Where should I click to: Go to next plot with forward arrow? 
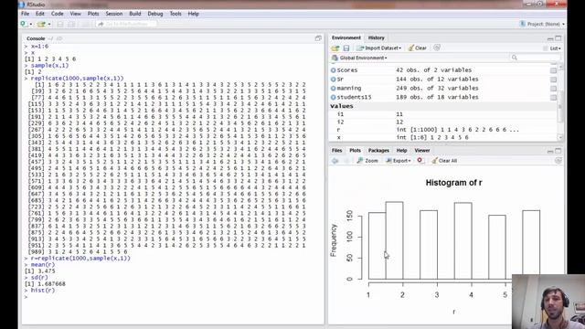pos(346,161)
